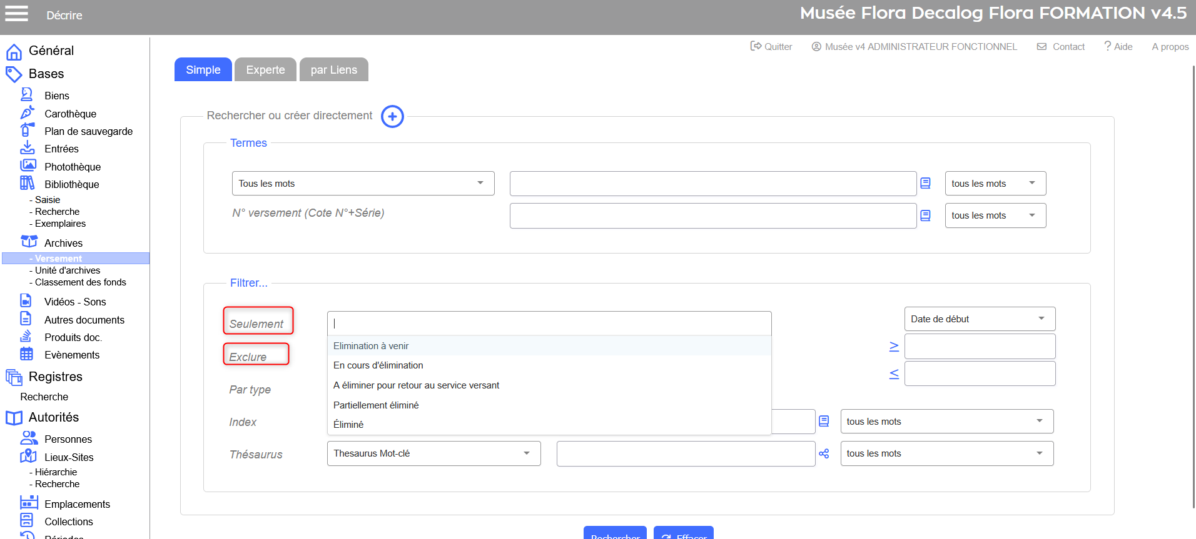Select 'En cours d'élimination' option
This screenshot has height=539, width=1196.
[378, 365]
